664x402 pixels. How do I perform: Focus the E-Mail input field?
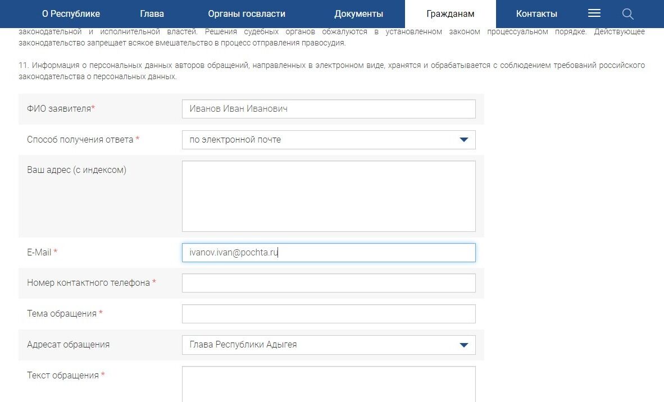click(x=329, y=253)
